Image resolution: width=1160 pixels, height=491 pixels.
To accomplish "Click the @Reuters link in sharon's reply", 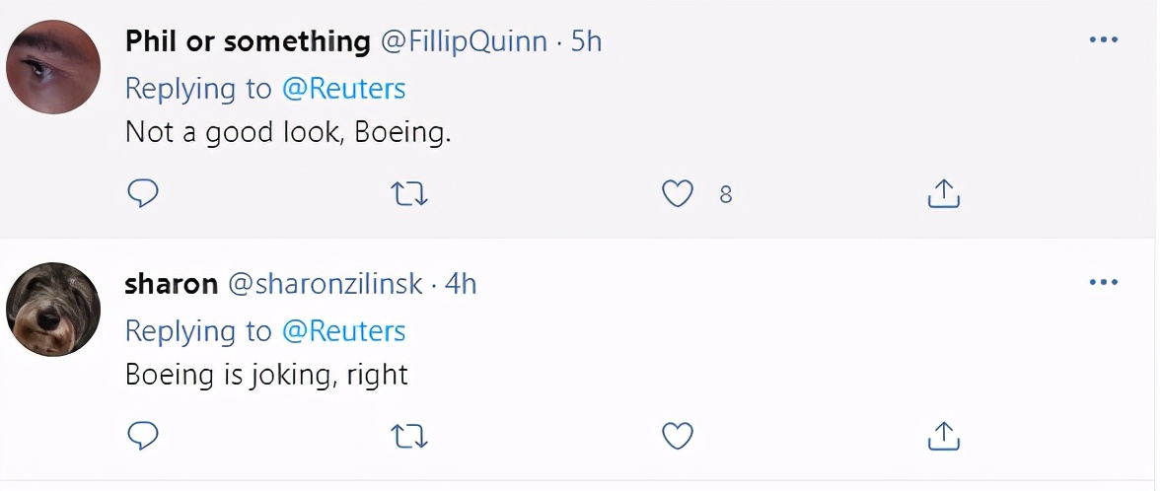I will pos(343,331).
